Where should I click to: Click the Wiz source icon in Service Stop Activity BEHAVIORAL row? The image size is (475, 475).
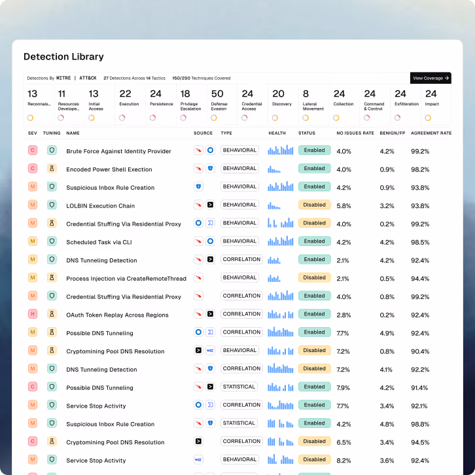(x=198, y=459)
